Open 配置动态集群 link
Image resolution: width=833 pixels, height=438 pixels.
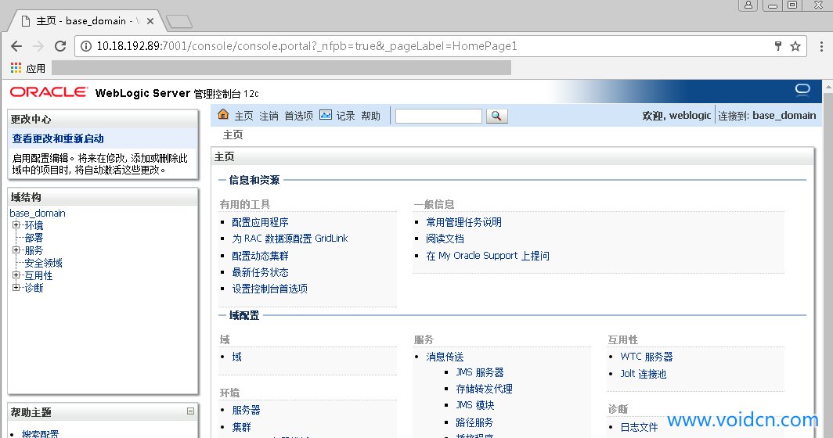(x=260, y=256)
